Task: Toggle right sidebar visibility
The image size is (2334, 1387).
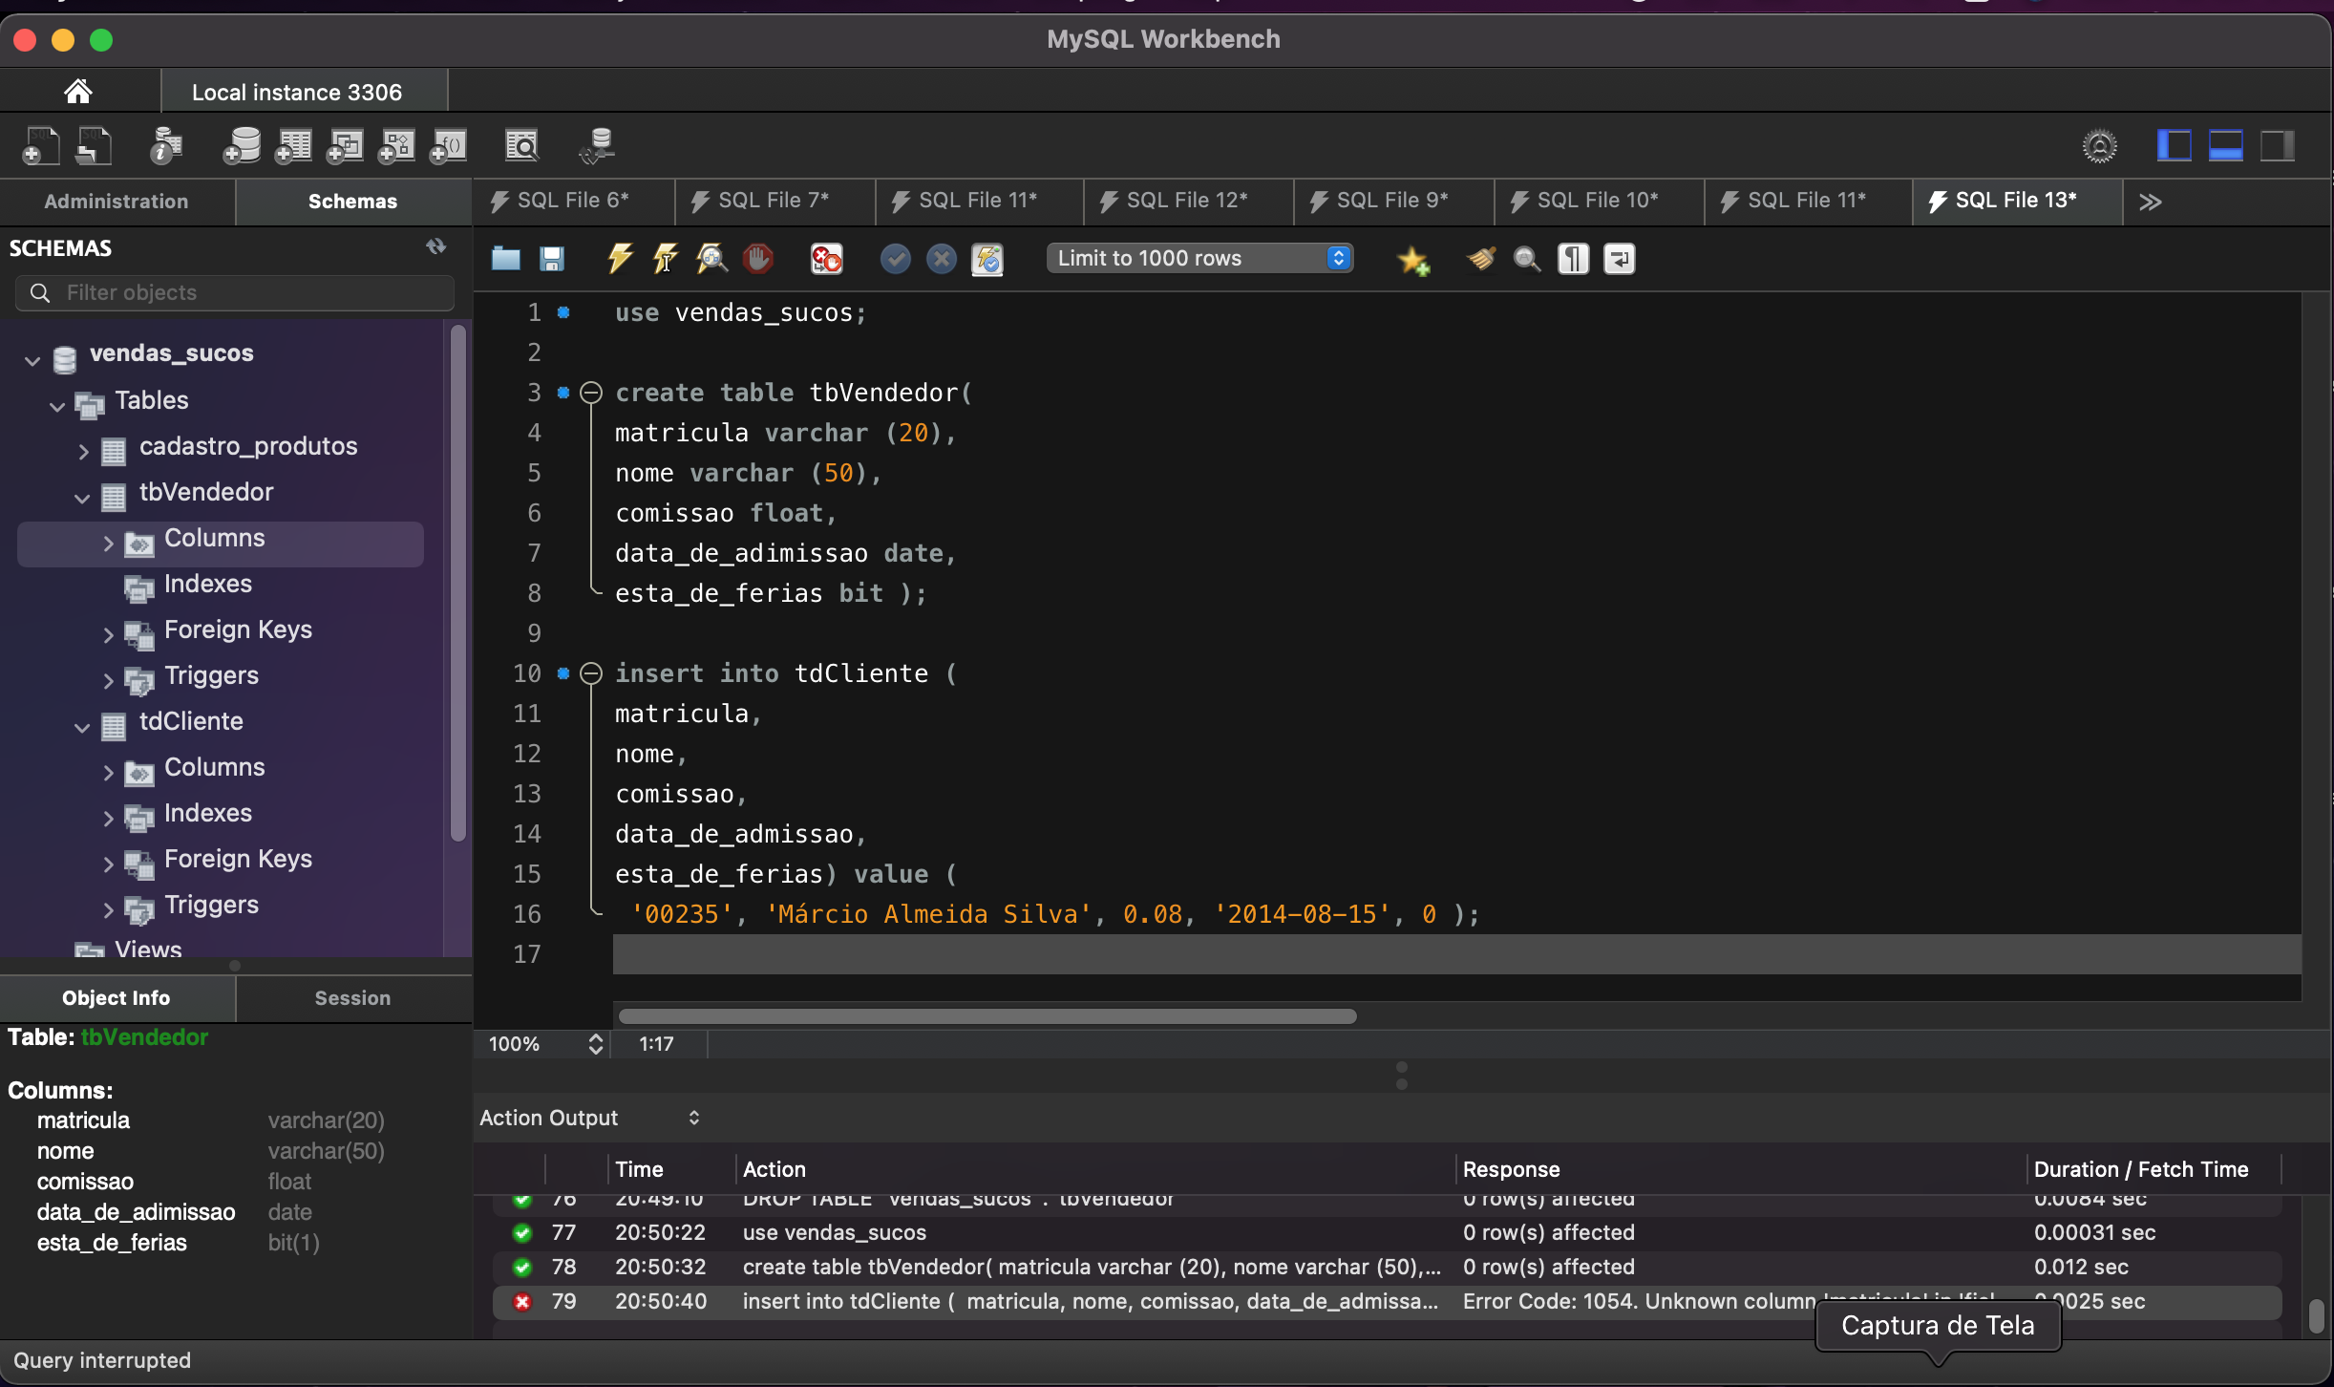Action: click(2278, 146)
